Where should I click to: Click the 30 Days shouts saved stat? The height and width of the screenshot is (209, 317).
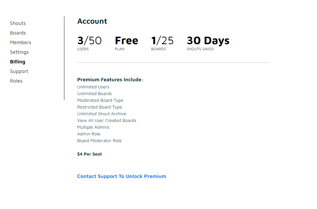(x=208, y=41)
